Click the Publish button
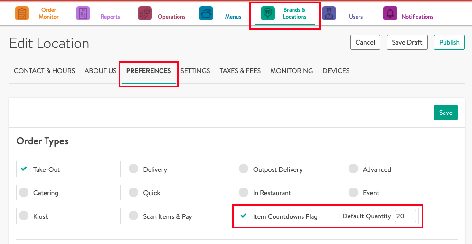The width and height of the screenshot is (472, 244). [x=449, y=42]
